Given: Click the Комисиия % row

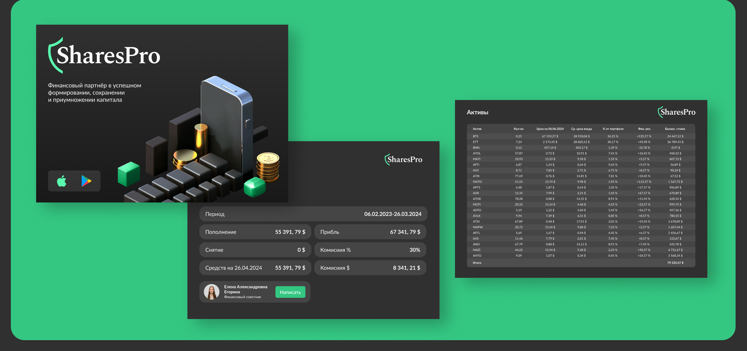Looking at the screenshot, I should click(370, 250).
